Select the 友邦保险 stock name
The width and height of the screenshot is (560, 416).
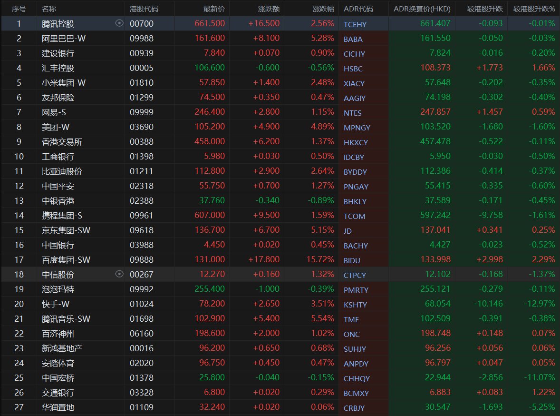click(58, 97)
